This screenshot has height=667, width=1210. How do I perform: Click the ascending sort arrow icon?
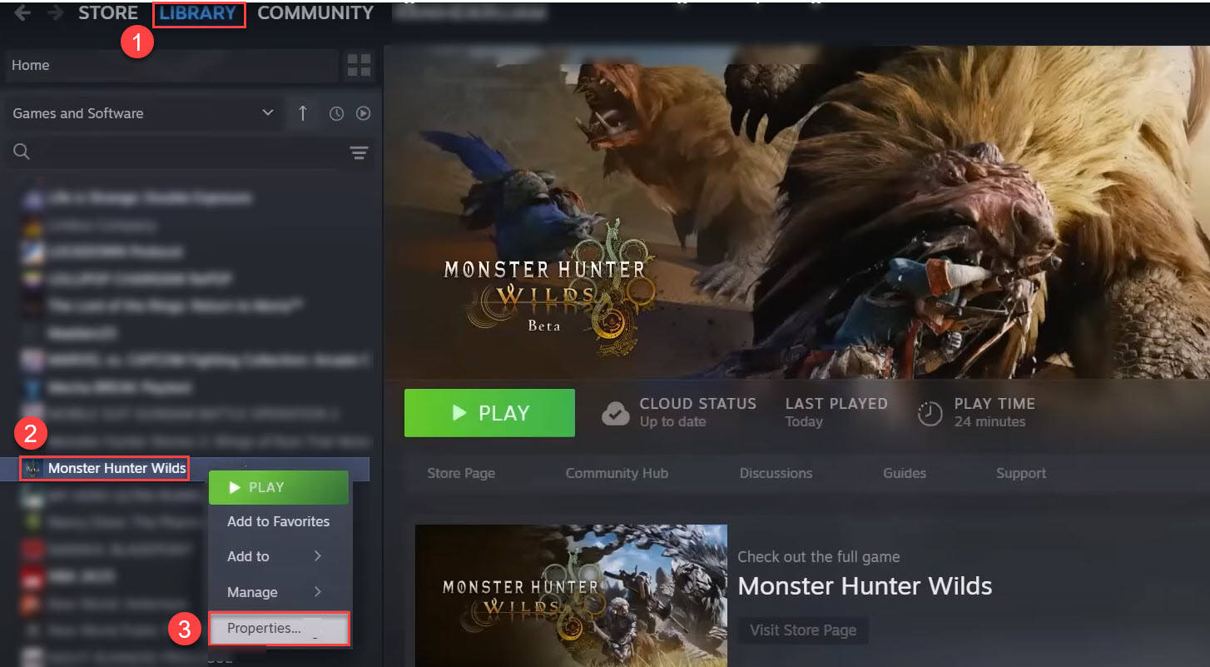tap(303, 112)
